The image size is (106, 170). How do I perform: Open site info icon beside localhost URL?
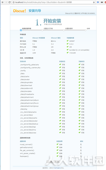[14, 2]
